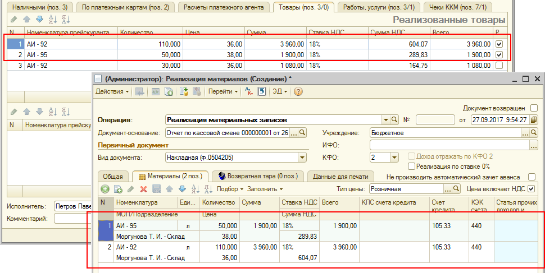This screenshot has width=545, height=273.
Task: Expand the Вид документа dropdown
Action: point(302,158)
